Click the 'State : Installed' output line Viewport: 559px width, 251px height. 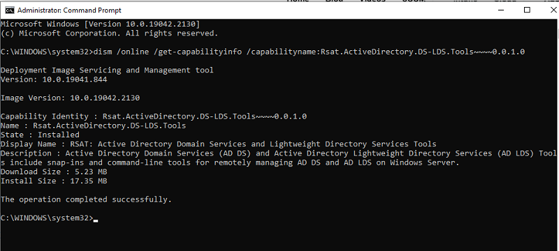pyautogui.click(x=40, y=135)
